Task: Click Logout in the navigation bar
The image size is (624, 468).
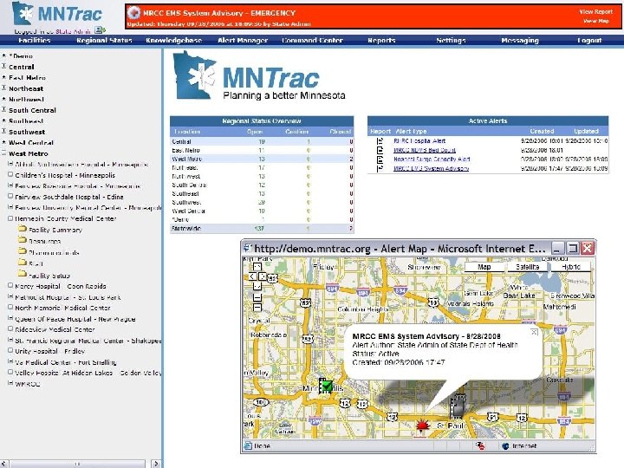Action: [x=589, y=40]
